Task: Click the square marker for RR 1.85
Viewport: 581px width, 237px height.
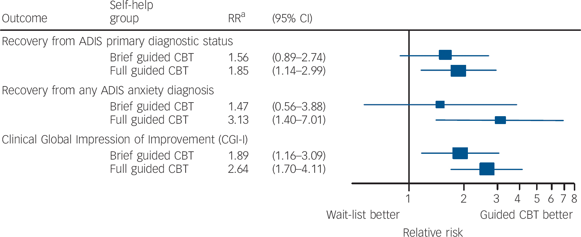Action: (x=458, y=71)
